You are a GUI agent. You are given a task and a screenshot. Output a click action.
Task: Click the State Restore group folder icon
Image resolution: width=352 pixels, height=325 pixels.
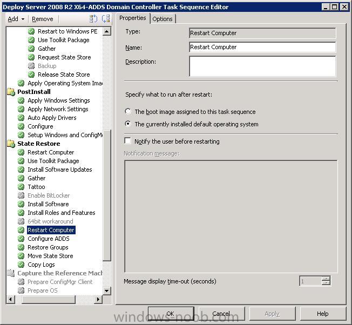11,144
